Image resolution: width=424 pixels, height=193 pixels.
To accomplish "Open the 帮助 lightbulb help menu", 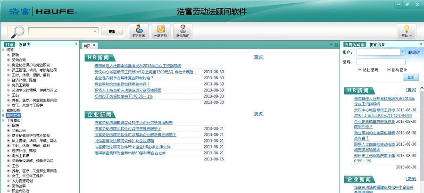I will pyautogui.click(x=407, y=31).
